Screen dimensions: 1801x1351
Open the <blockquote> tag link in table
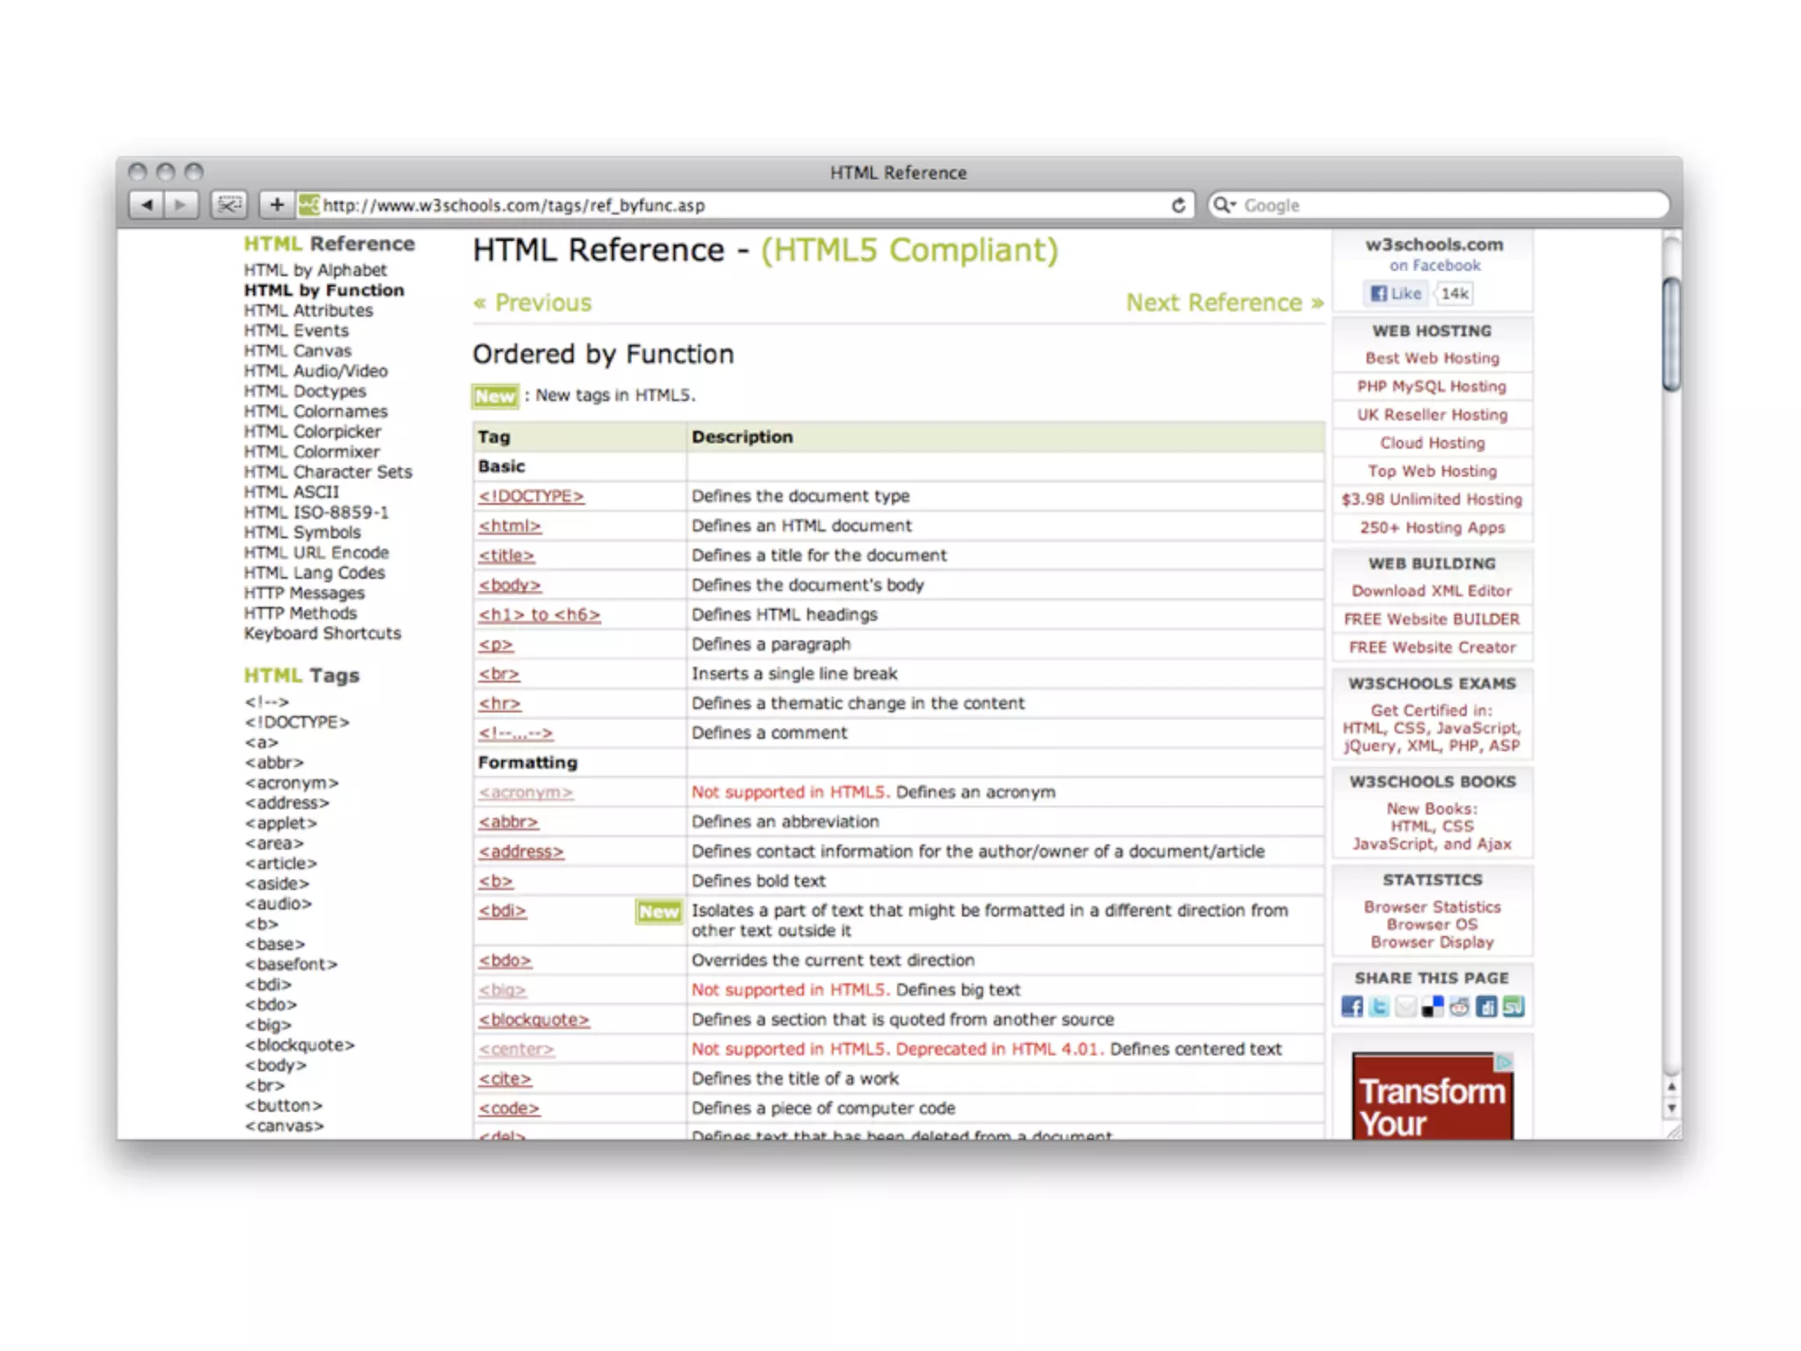tap(534, 1019)
